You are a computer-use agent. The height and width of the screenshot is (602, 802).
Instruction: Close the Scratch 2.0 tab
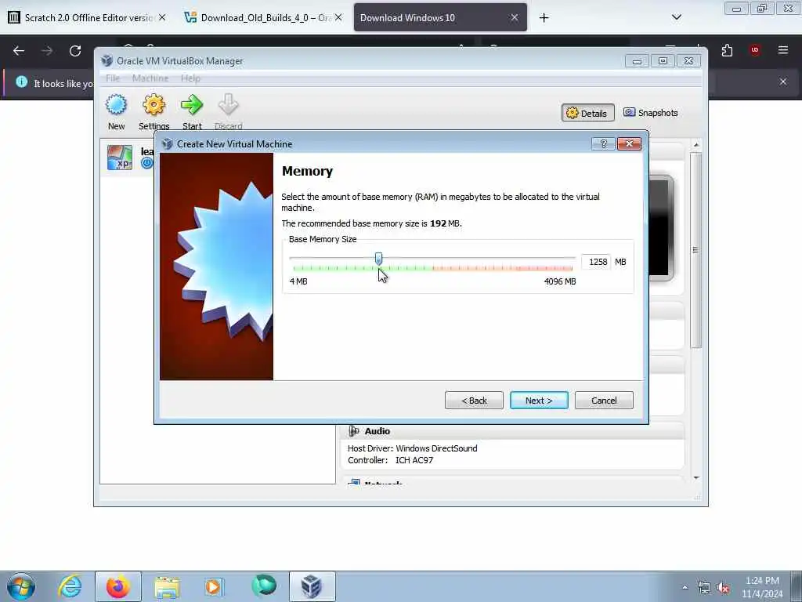click(x=161, y=17)
